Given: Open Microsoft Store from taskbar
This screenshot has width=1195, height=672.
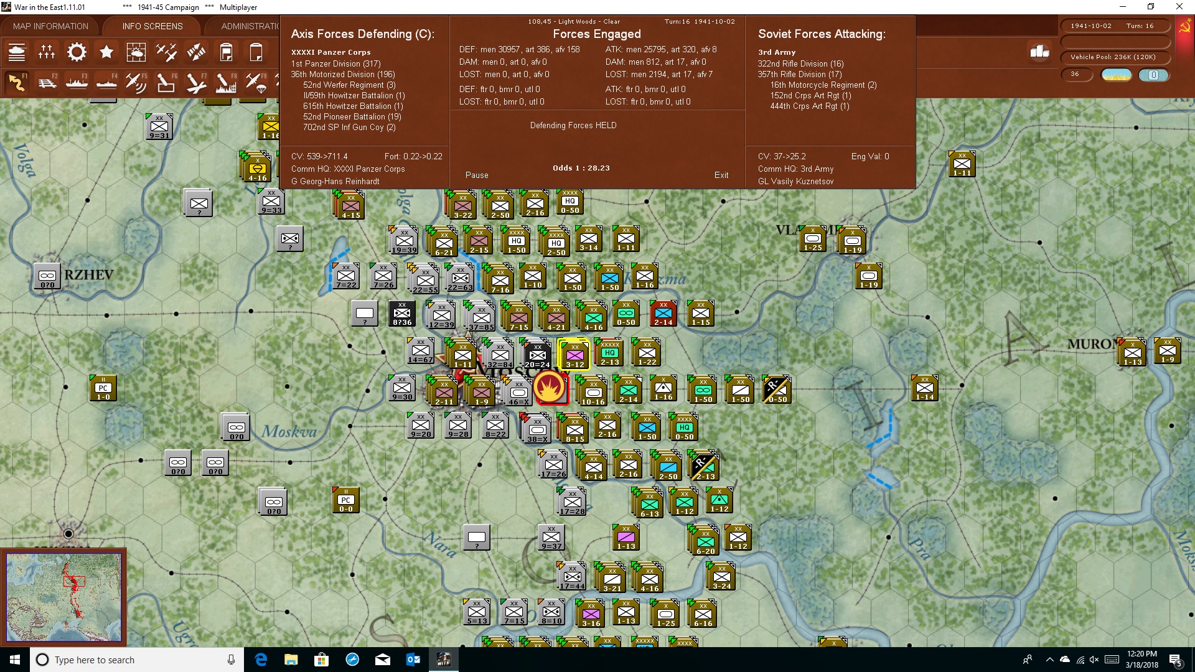Looking at the screenshot, I should click(x=322, y=660).
